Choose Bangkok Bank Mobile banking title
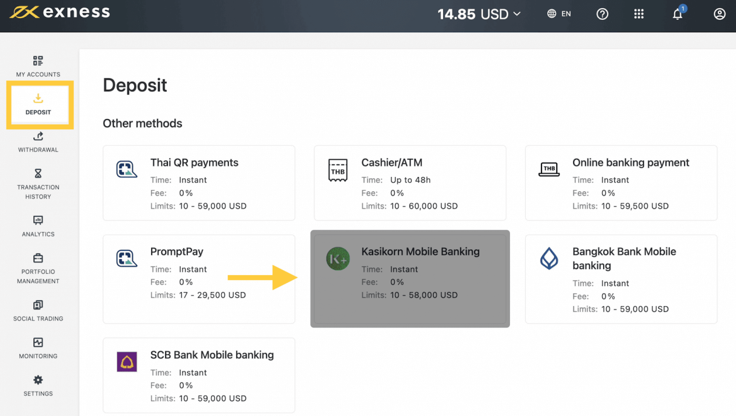Viewport: 736px width, 416px height. coord(624,259)
